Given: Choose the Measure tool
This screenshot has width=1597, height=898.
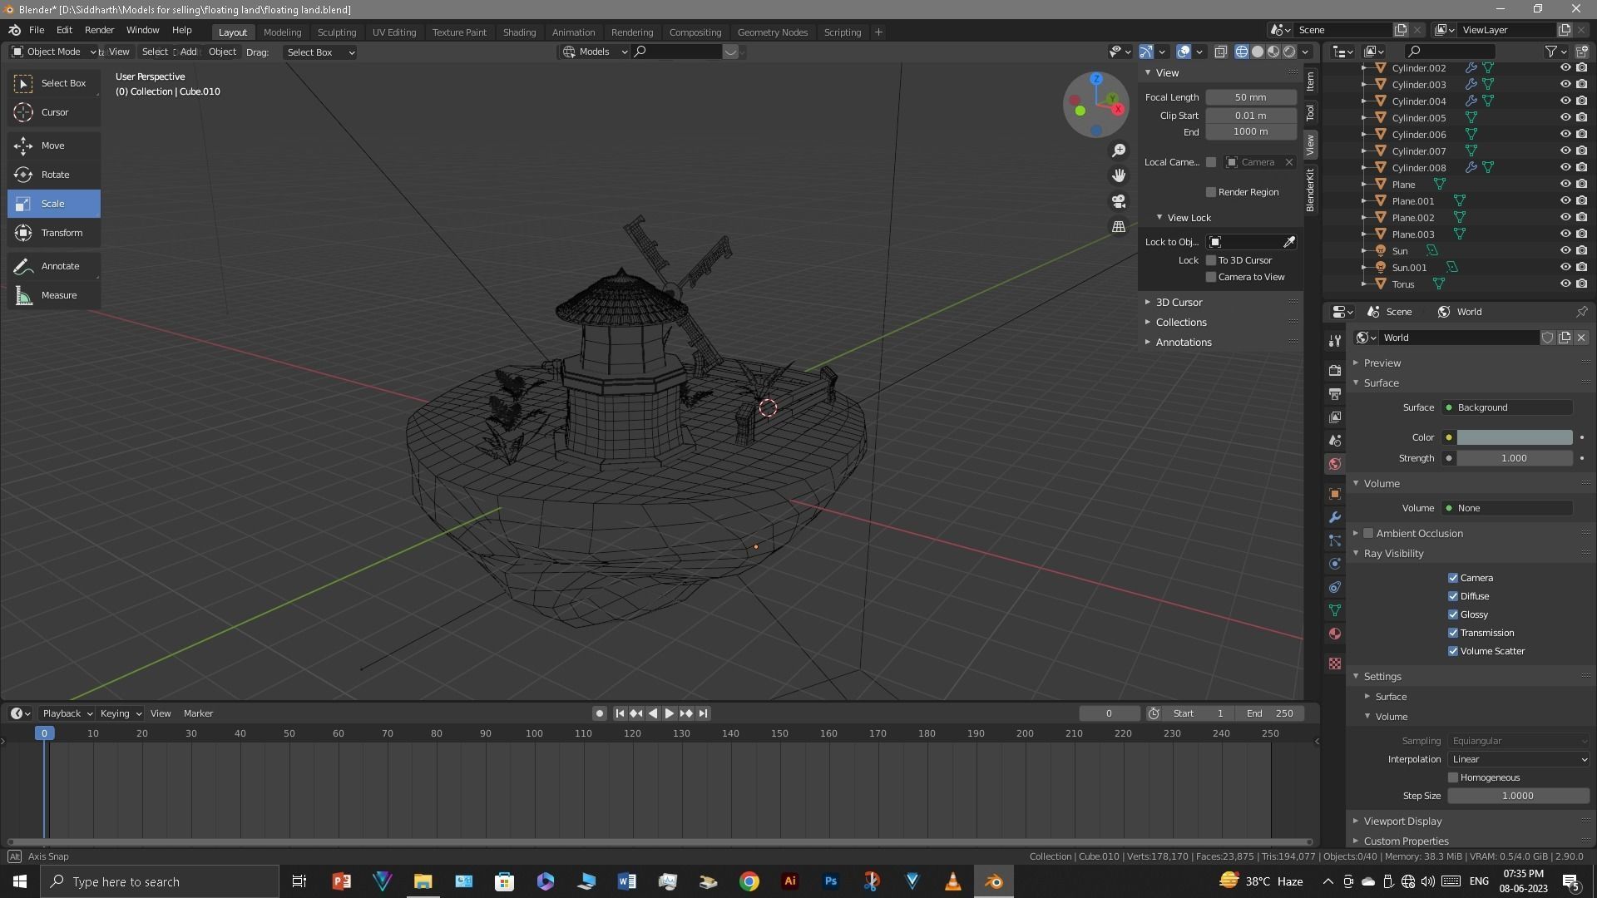Looking at the screenshot, I should pos(54,295).
